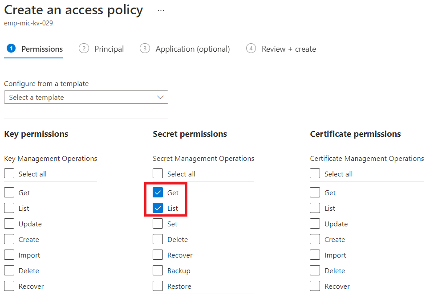Check the Recover key permission box

point(9,286)
